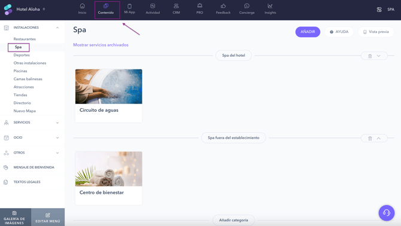
Task: Open the SPA language selector
Action: pos(391,10)
